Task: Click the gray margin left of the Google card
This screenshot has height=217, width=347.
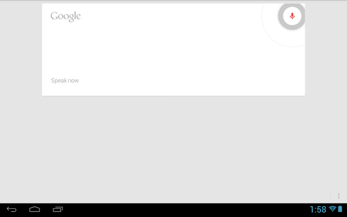Action: pyautogui.click(x=21, y=49)
